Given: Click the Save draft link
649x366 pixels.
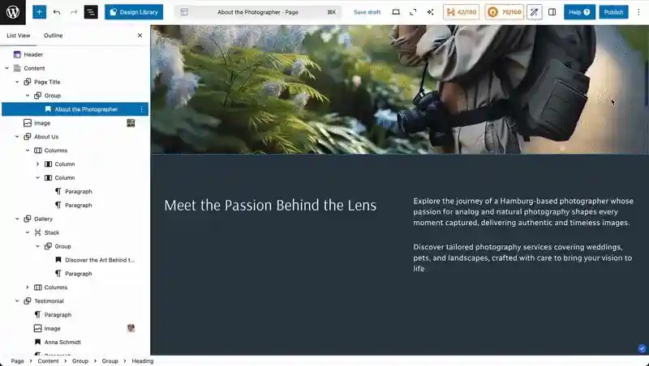Looking at the screenshot, I should tap(367, 12).
